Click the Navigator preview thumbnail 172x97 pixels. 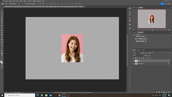point(152,19)
